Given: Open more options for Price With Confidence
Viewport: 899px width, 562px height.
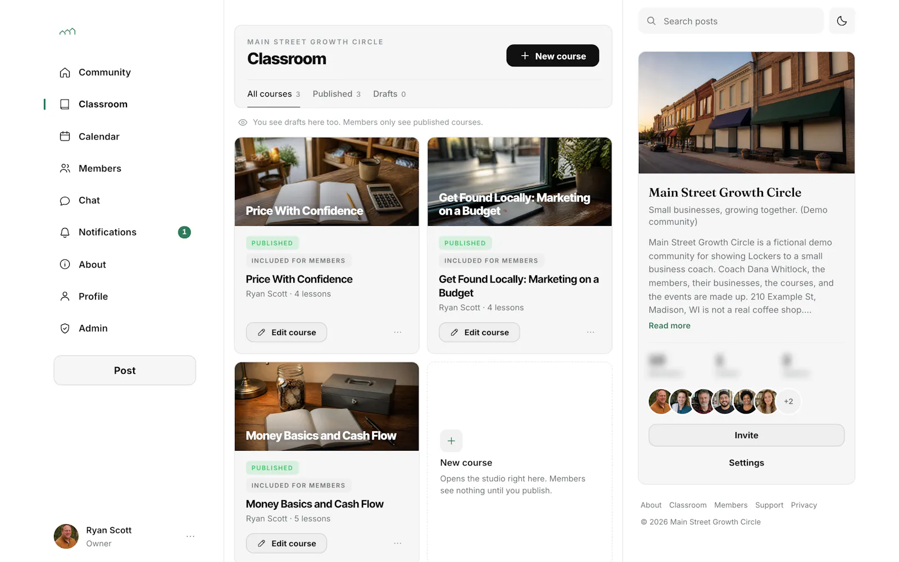Looking at the screenshot, I should click(398, 332).
